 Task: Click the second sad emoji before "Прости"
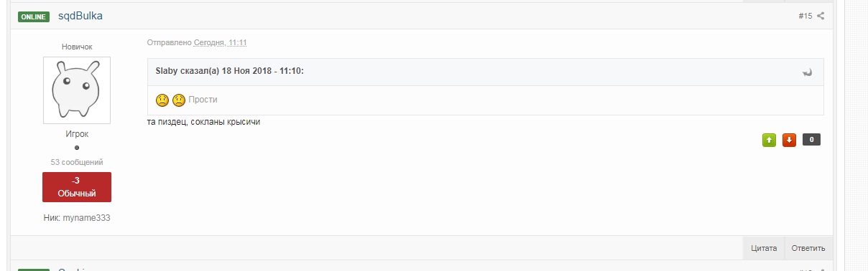179,100
